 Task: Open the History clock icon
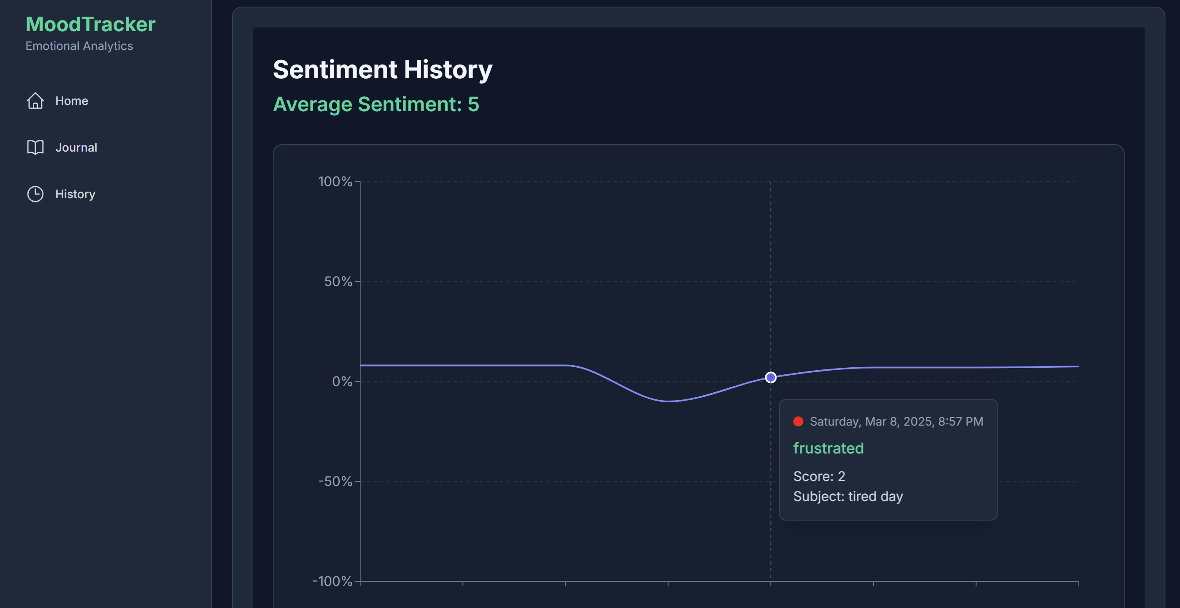35,194
